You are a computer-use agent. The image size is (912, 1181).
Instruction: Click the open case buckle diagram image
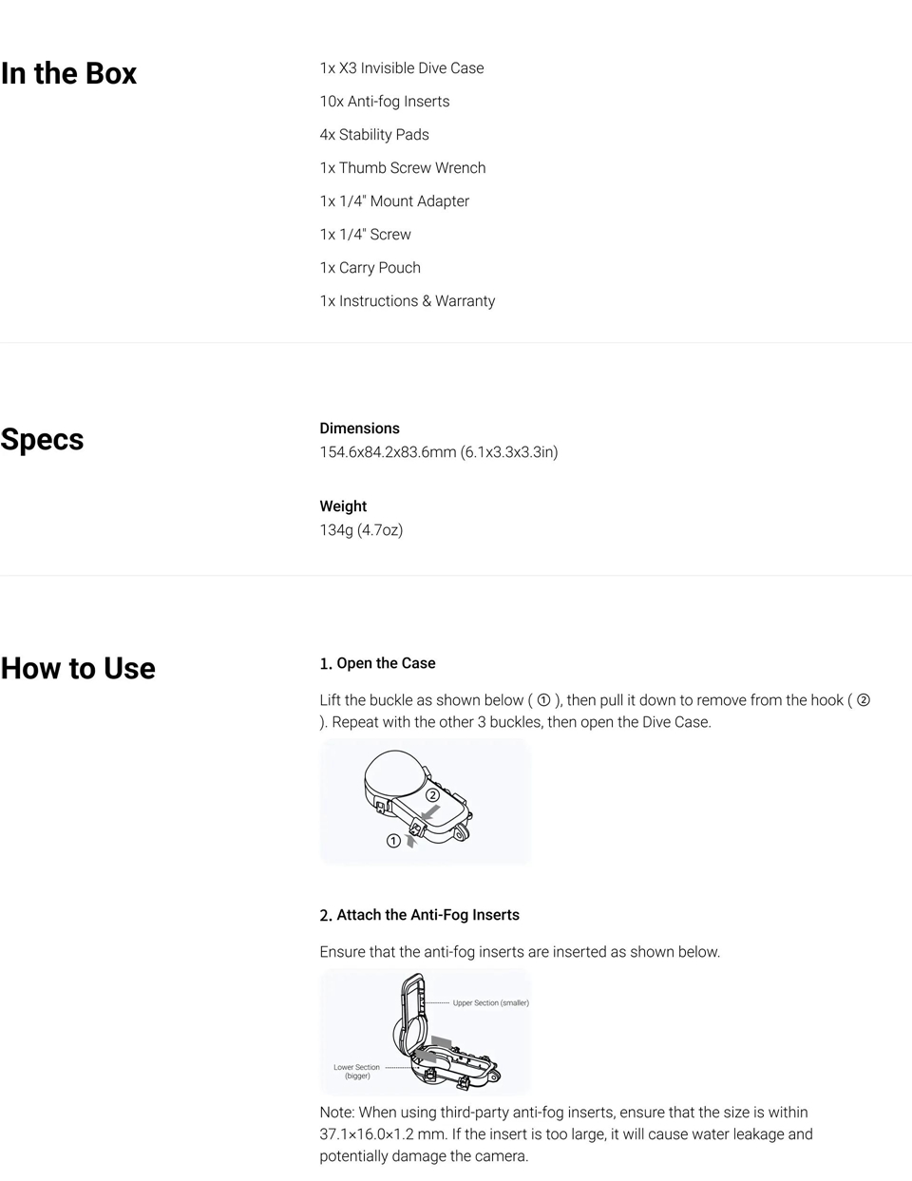425,802
